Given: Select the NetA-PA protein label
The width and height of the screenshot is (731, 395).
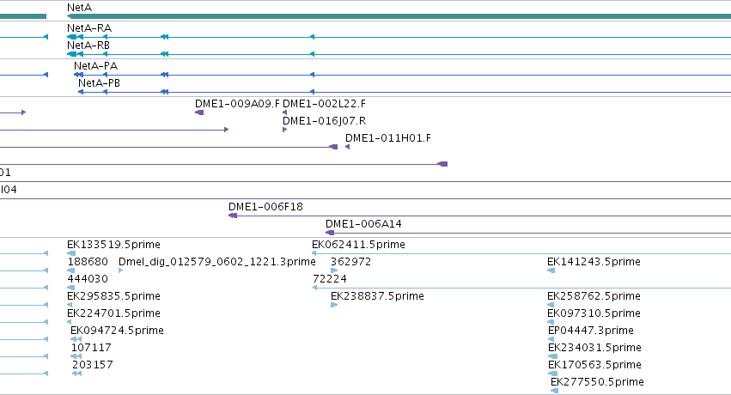Looking at the screenshot, I should point(95,65).
